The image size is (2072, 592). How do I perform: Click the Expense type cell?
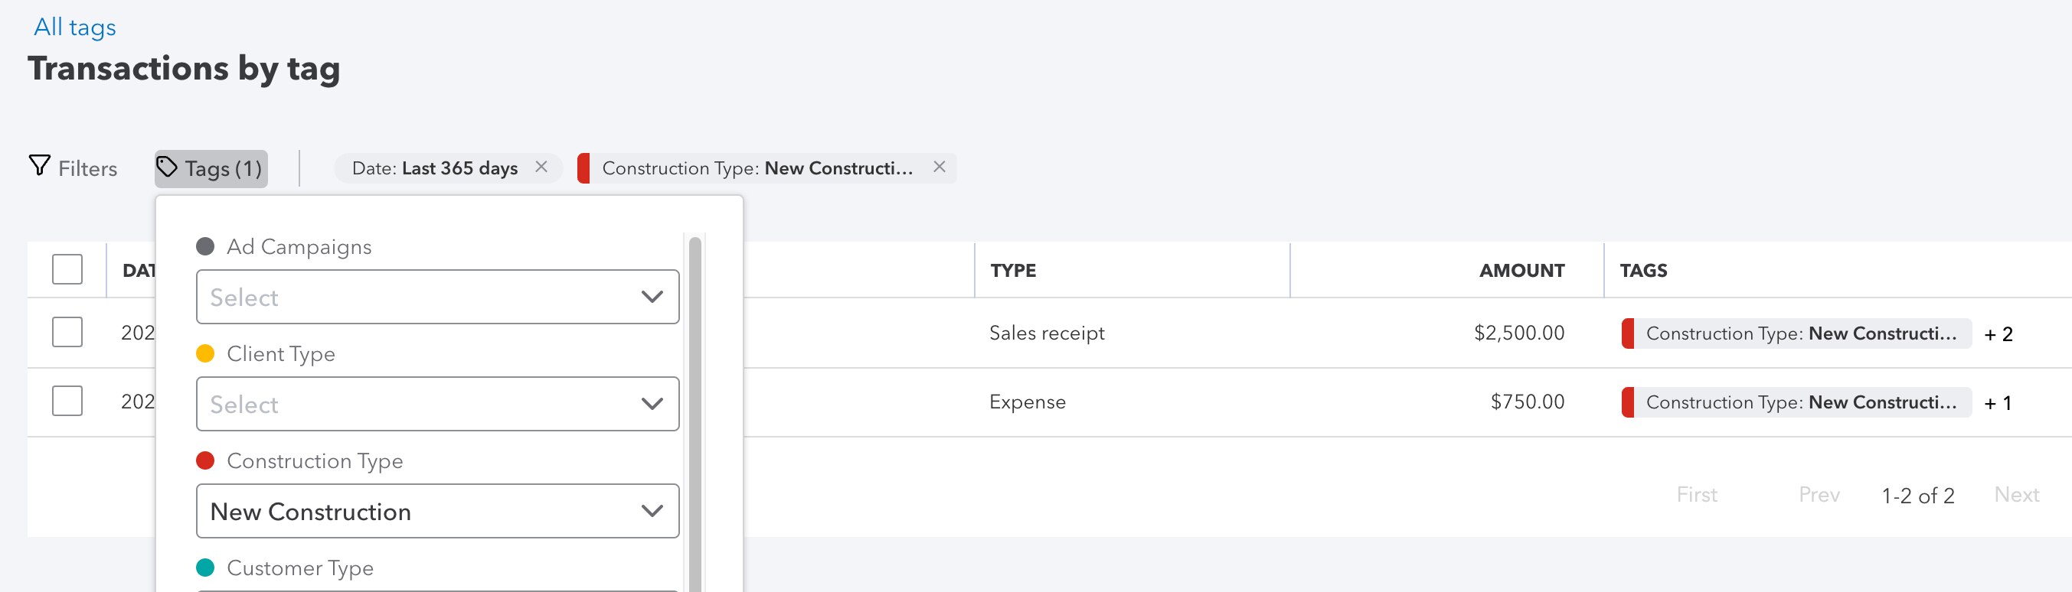point(1027,402)
